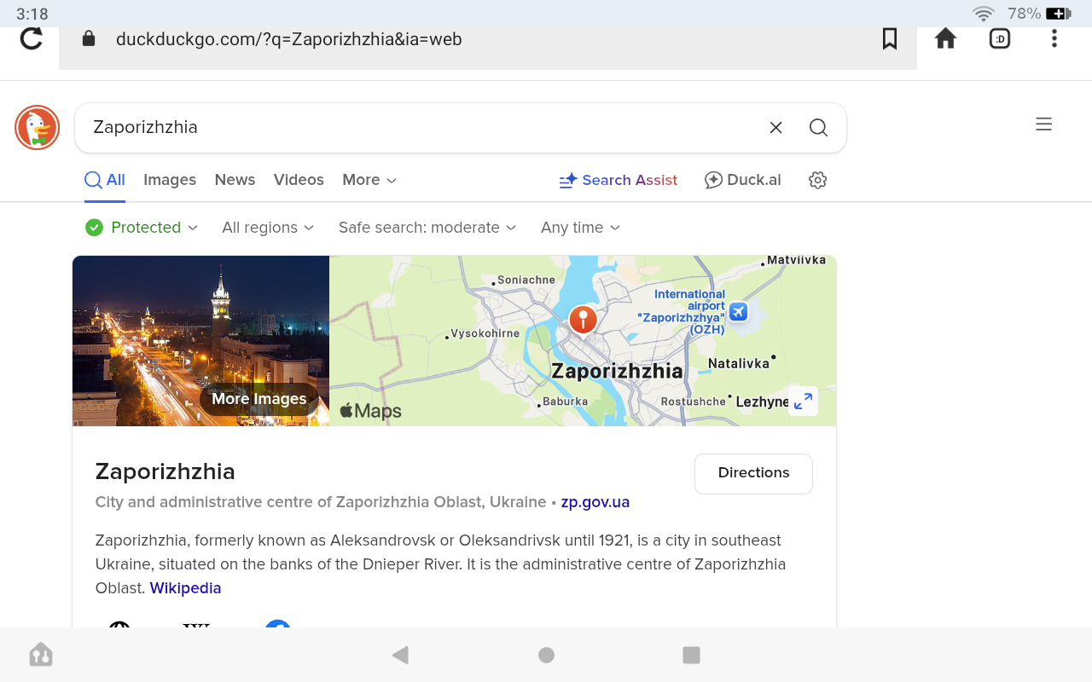The image size is (1092, 682).
Task: Click the DuckDuckGo duck logo
Action: tap(37, 128)
